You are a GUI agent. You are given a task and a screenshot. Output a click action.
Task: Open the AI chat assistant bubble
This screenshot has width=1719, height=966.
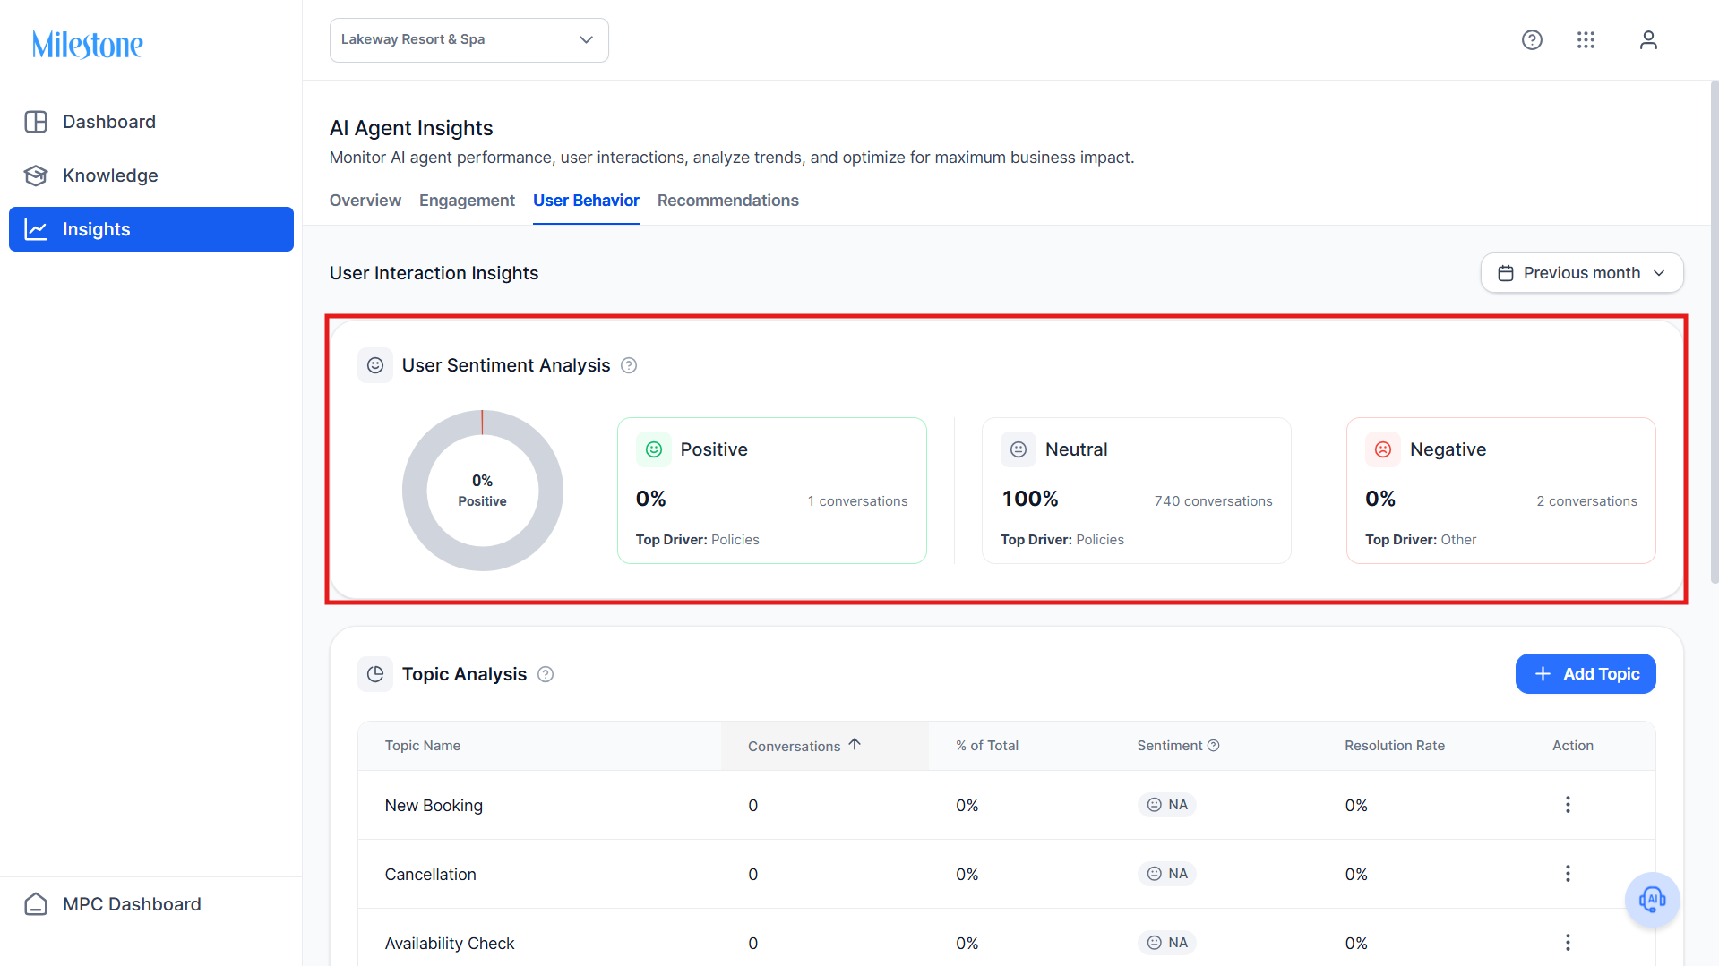click(1652, 900)
